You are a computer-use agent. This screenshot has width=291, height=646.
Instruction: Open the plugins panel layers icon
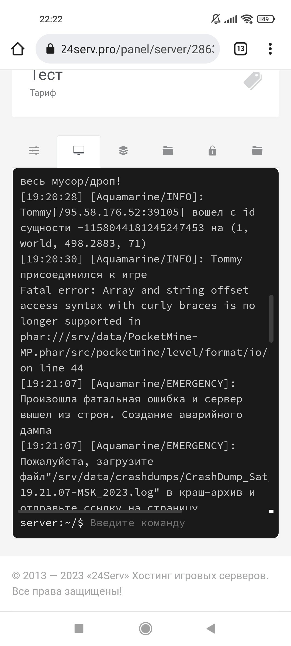coord(123,151)
